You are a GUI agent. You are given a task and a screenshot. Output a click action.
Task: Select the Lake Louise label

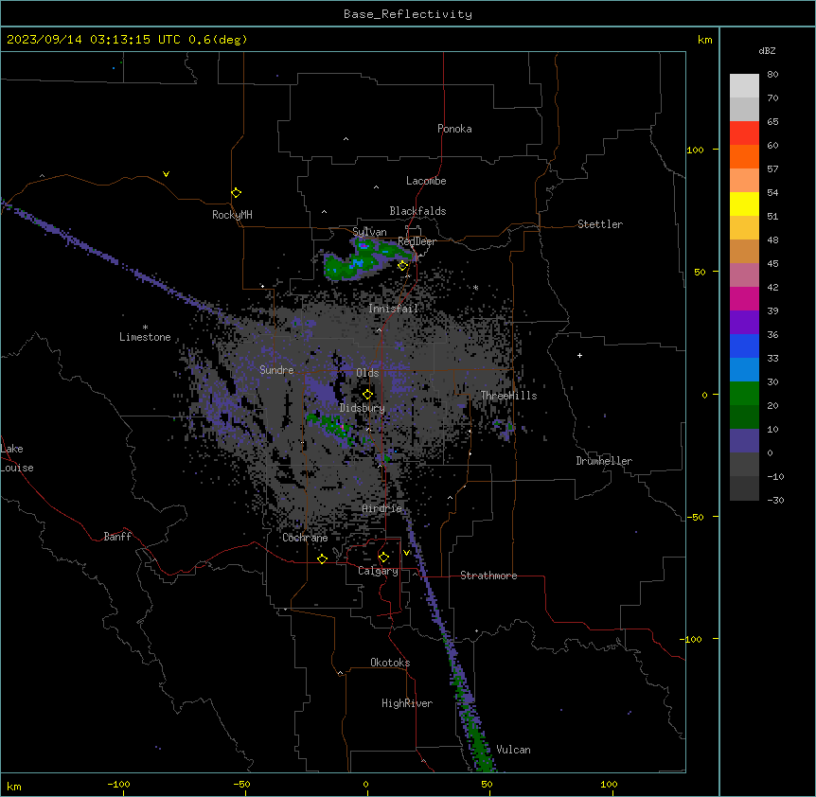coord(17,458)
